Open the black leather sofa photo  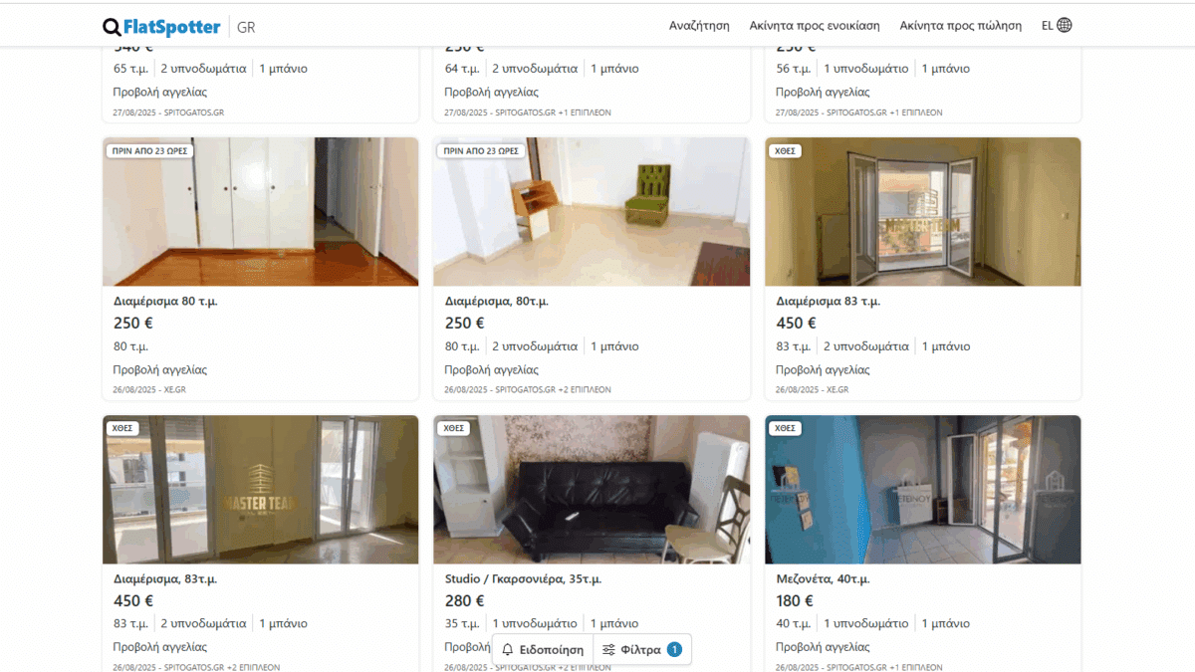(592, 490)
